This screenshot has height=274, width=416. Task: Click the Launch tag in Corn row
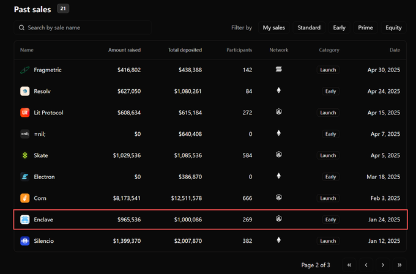(x=328, y=198)
